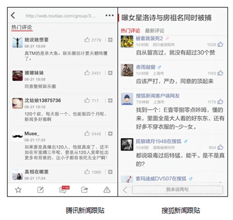This screenshot has height=220, width=233.
Task: Like the 夜雨敲窗 comment with 1169 likes
Action: pos(221,73)
